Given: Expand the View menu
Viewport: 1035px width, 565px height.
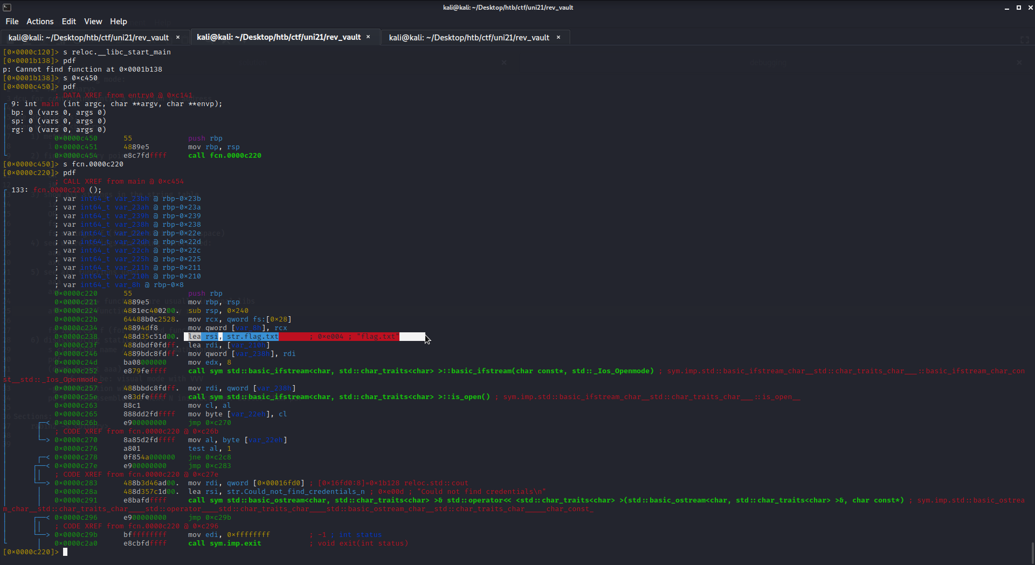Looking at the screenshot, I should click(93, 22).
